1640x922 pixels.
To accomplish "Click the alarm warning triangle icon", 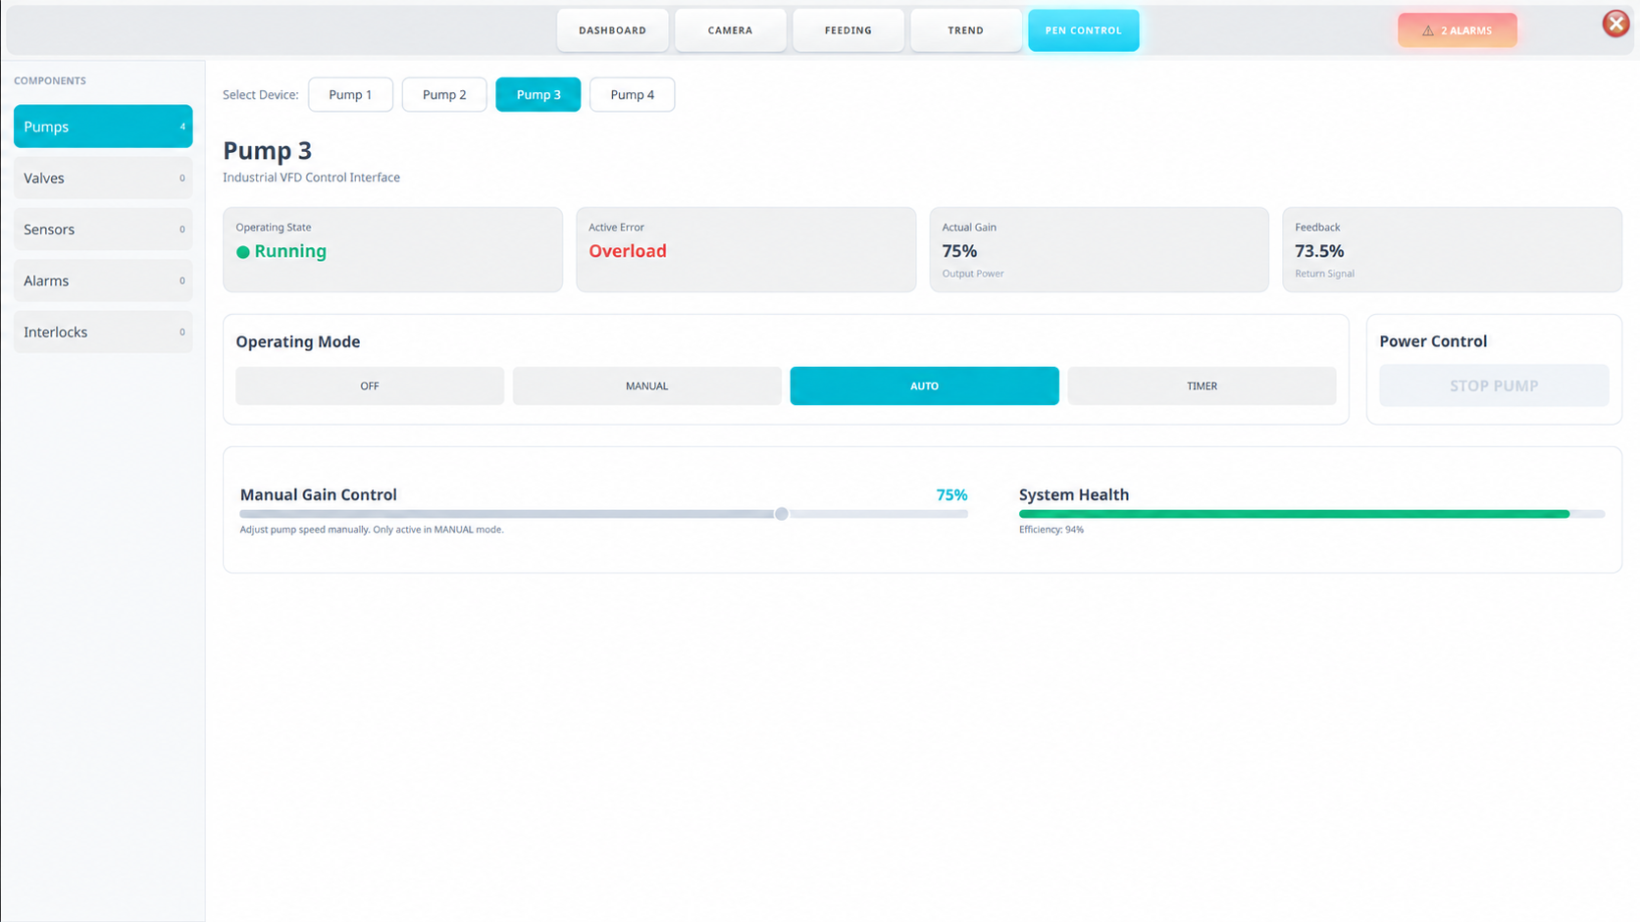I will click(x=1428, y=30).
